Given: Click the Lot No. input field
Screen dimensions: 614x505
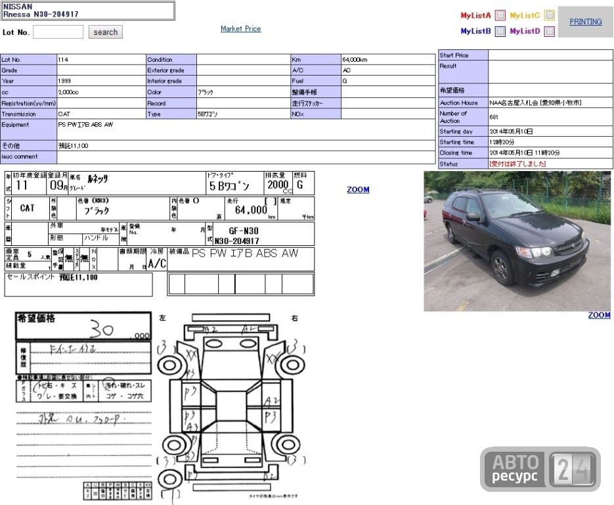Looking at the screenshot, I should 58,32.
